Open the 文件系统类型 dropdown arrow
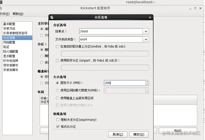The height and width of the screenshot is (140, 205). 146,39
